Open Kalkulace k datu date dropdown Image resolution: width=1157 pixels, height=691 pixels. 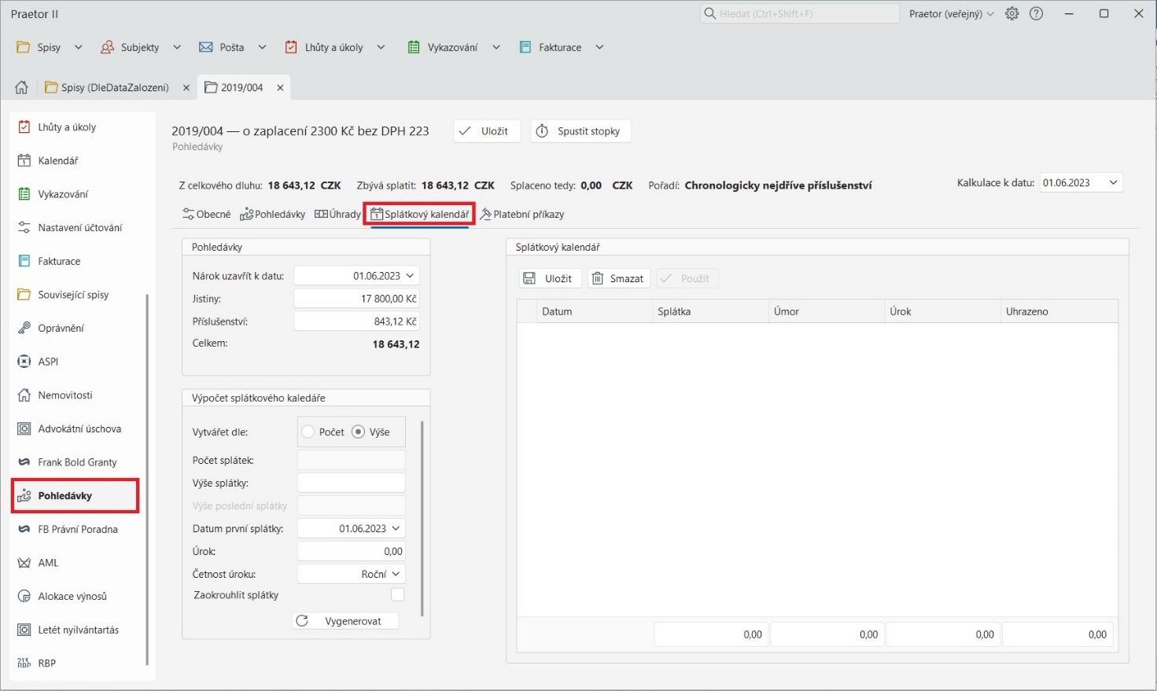point(1113,183)
